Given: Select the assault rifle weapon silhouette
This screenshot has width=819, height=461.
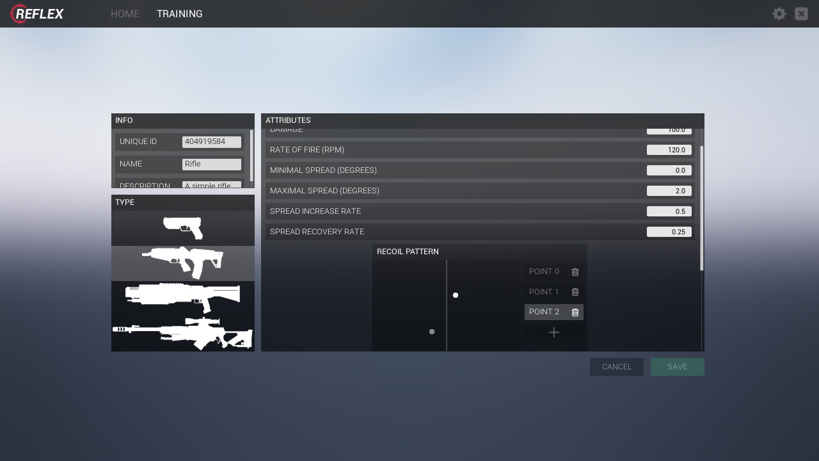Looking at the screenshot, I should tap(182, 263).
